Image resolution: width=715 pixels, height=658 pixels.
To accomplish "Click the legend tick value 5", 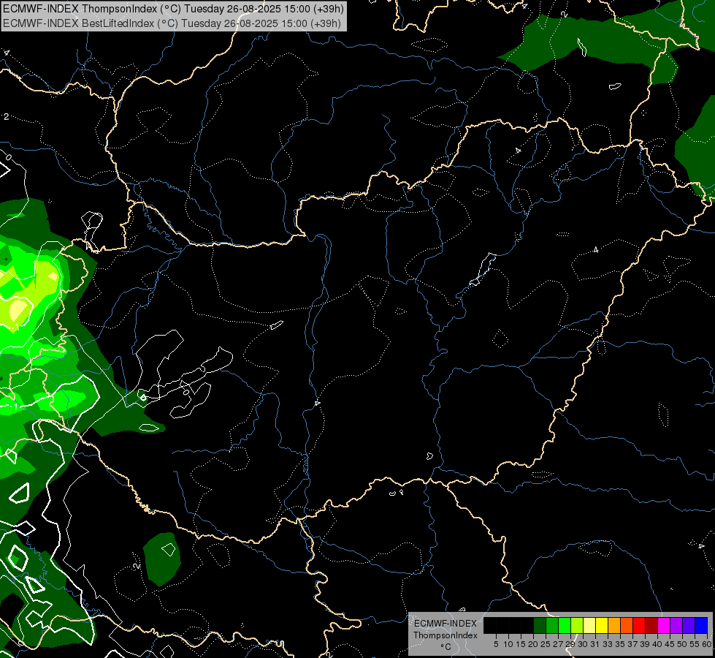I will [x=496, y=644].
